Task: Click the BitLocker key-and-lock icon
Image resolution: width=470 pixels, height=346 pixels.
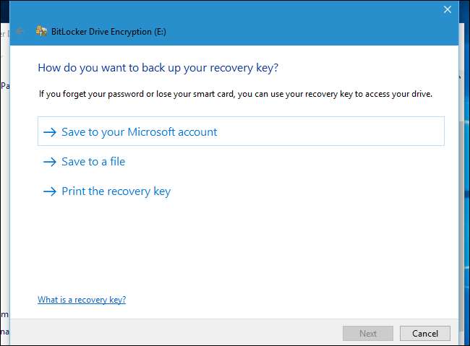Action: [x=42, y=31]
